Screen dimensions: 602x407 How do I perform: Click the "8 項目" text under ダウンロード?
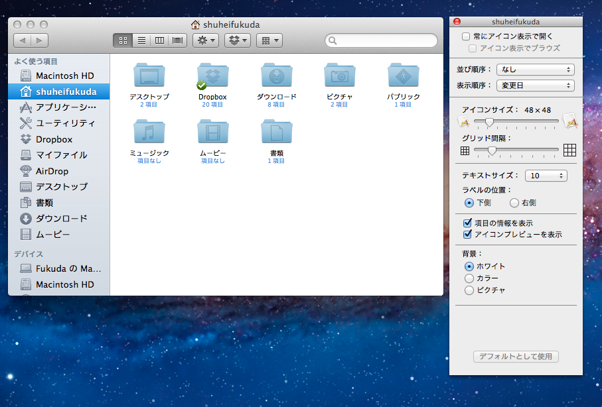(x=276, y=105)
